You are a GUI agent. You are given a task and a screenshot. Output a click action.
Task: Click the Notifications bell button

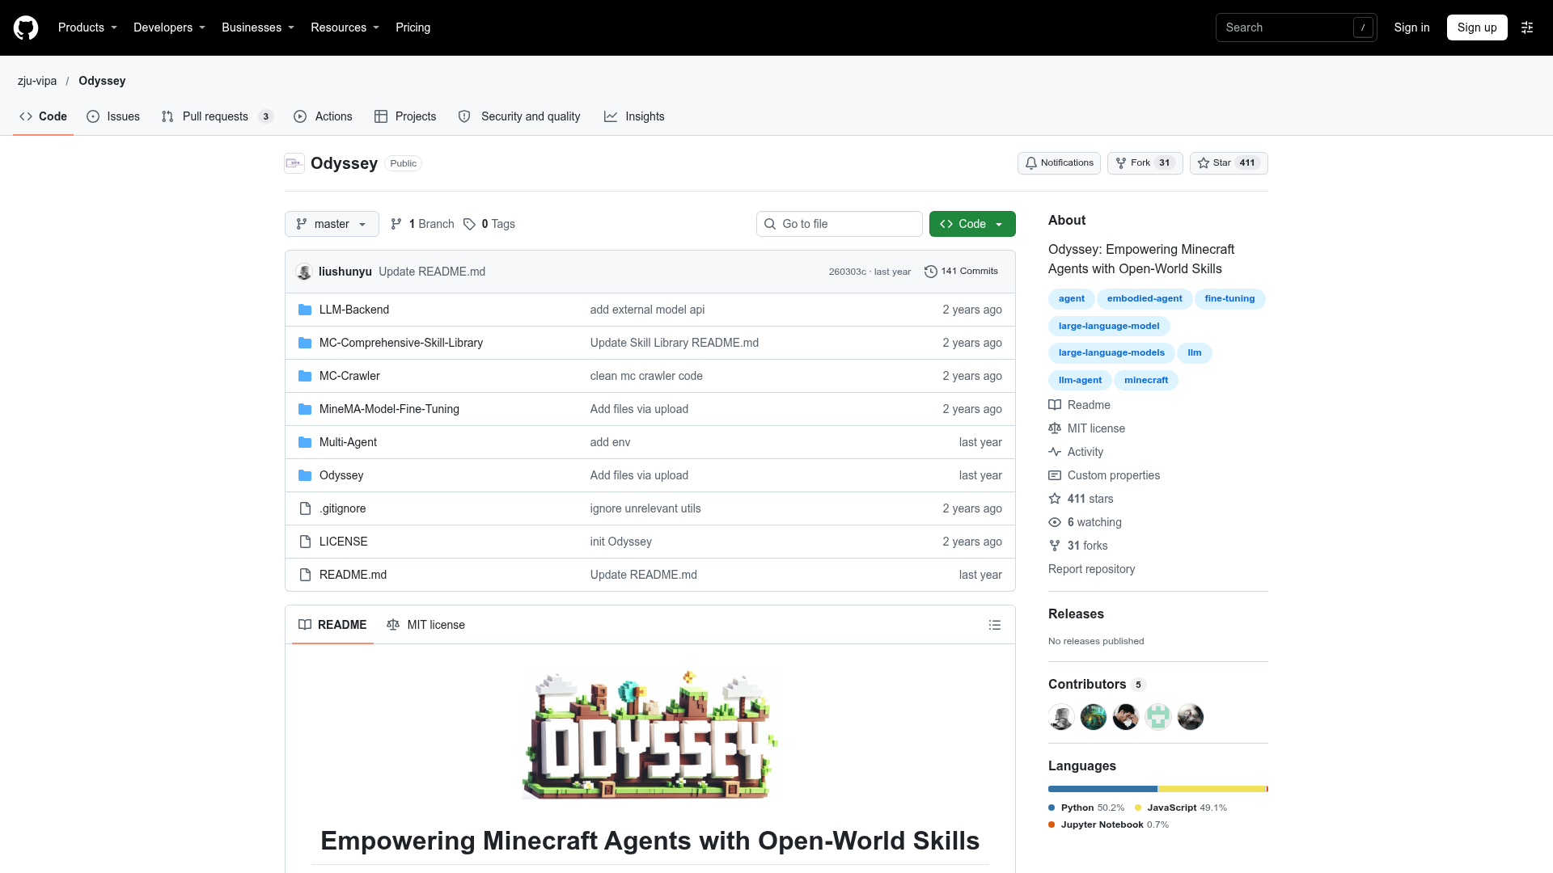1059,163
